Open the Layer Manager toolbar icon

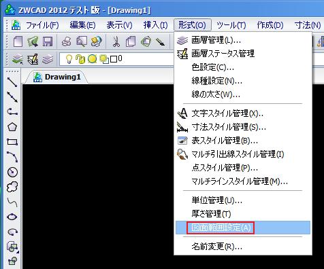(x=18, y=59)
